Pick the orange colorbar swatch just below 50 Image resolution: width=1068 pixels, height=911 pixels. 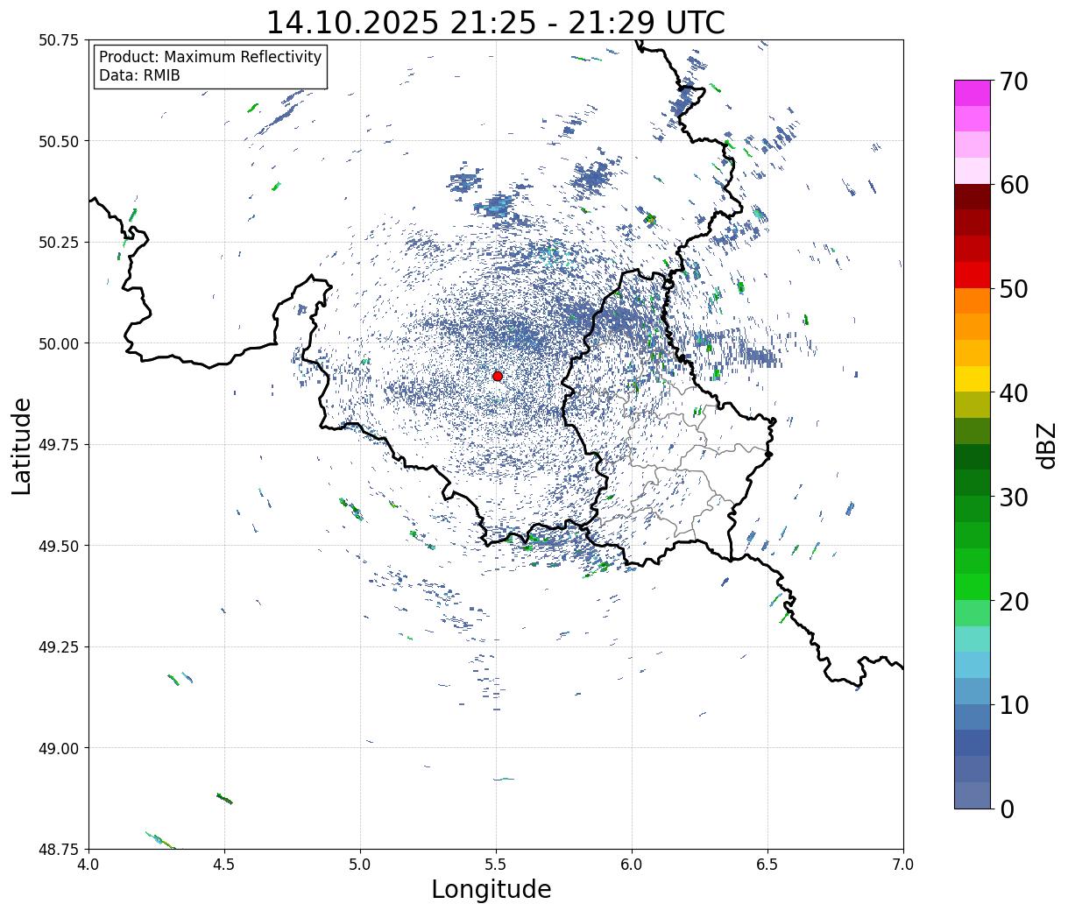pyautogui.click(x=973, y=300)
